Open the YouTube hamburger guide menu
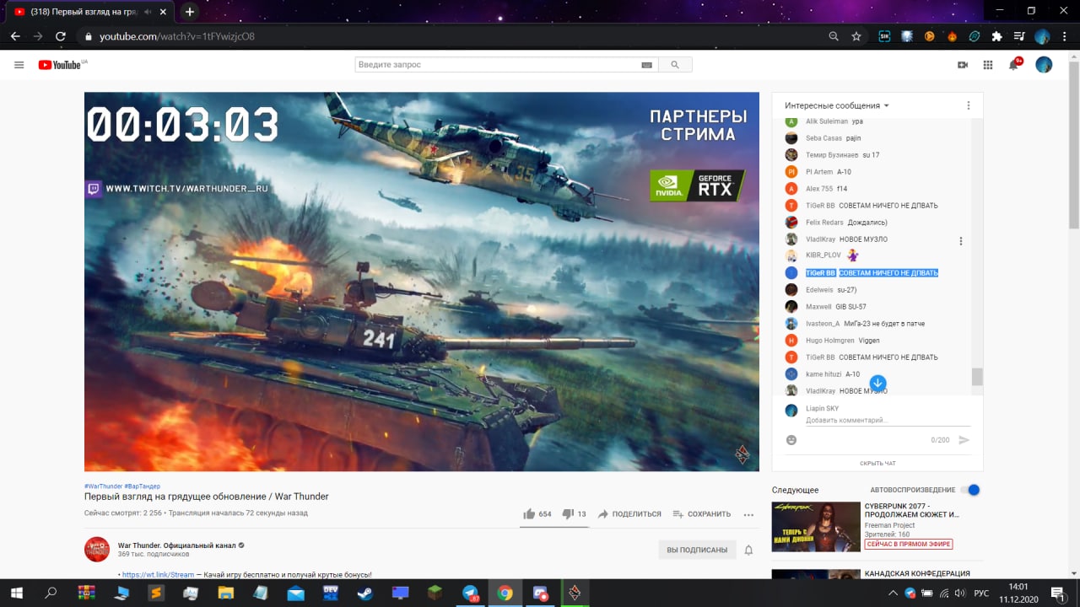This screenshot has width=1080, height=607. tap(19, 65)
